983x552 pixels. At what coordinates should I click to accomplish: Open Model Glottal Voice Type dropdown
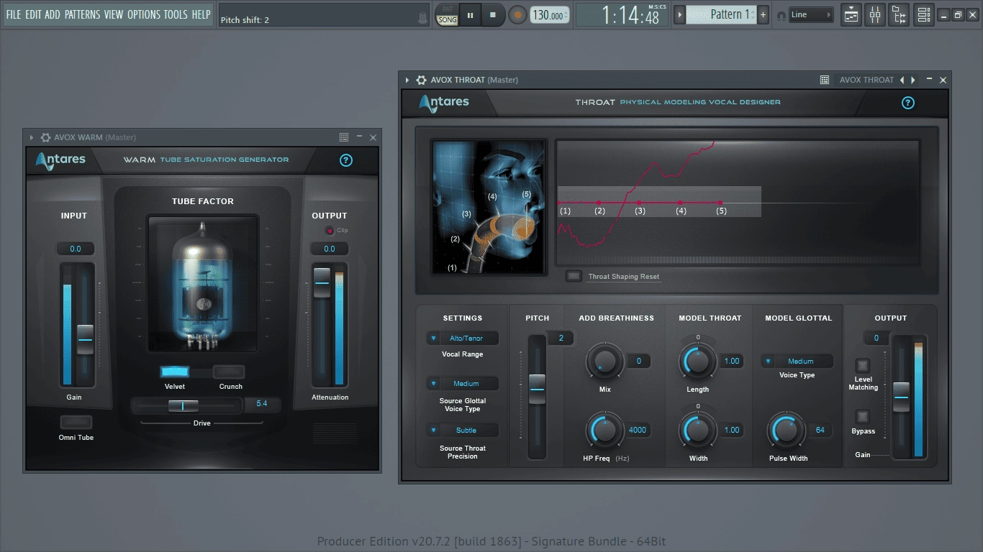pyautogui.click(x=797, y=362)
